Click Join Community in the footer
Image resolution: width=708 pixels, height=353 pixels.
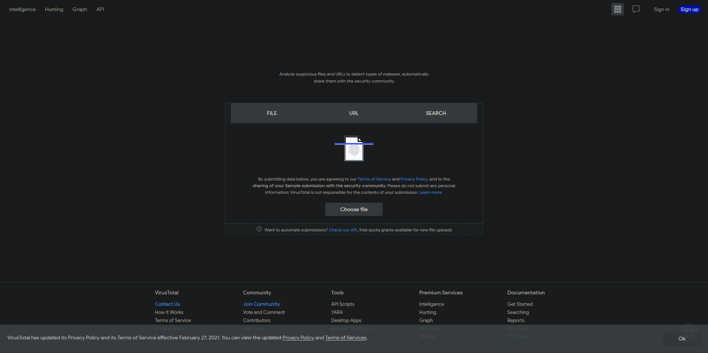coord(261,304)
